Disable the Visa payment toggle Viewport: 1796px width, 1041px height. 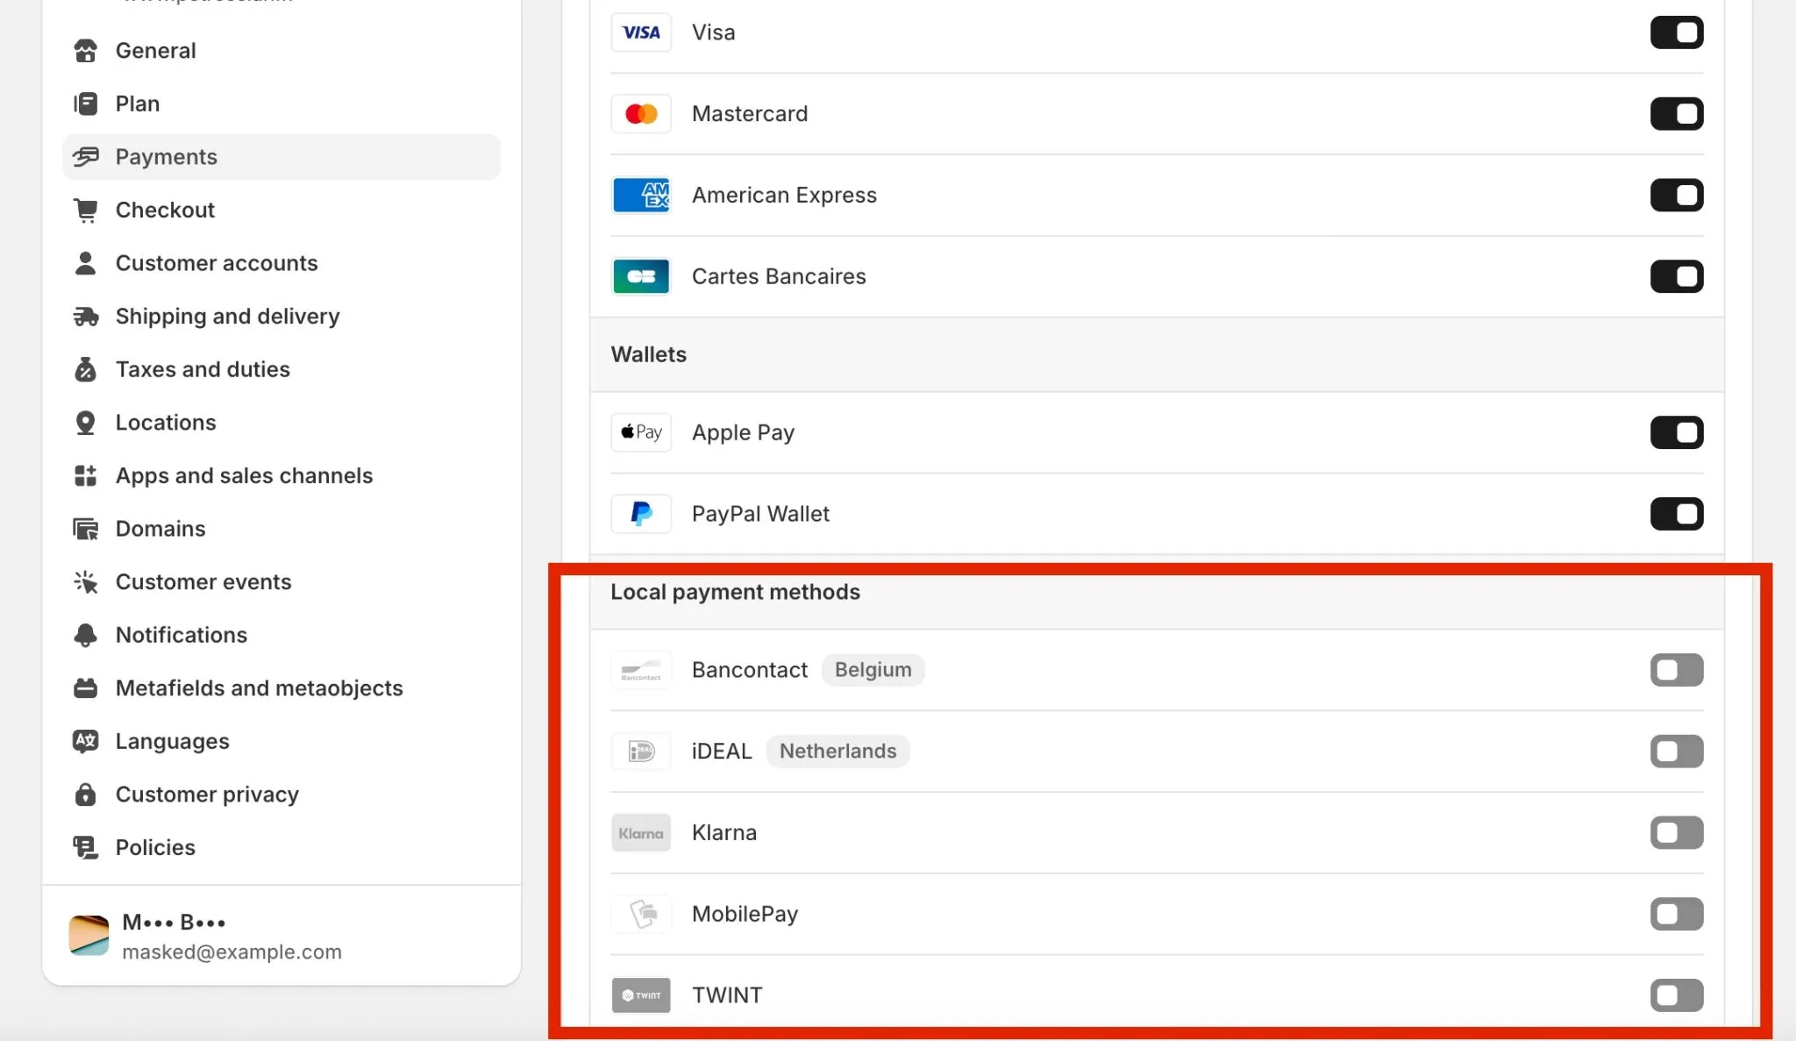(1676, 32)
